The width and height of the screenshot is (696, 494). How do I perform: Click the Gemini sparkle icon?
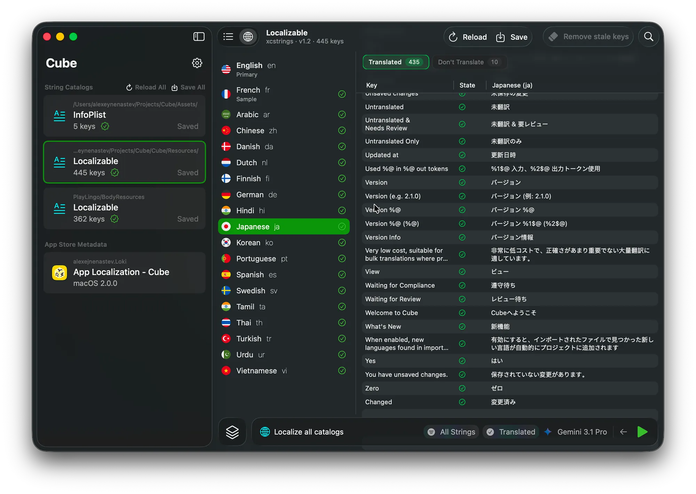[x=547, y=432]
